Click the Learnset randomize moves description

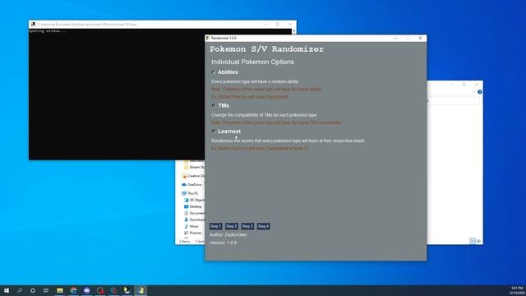[288, 141]
